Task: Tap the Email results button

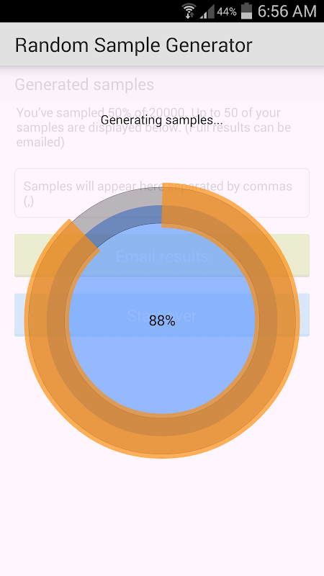Action: (162, 256)
